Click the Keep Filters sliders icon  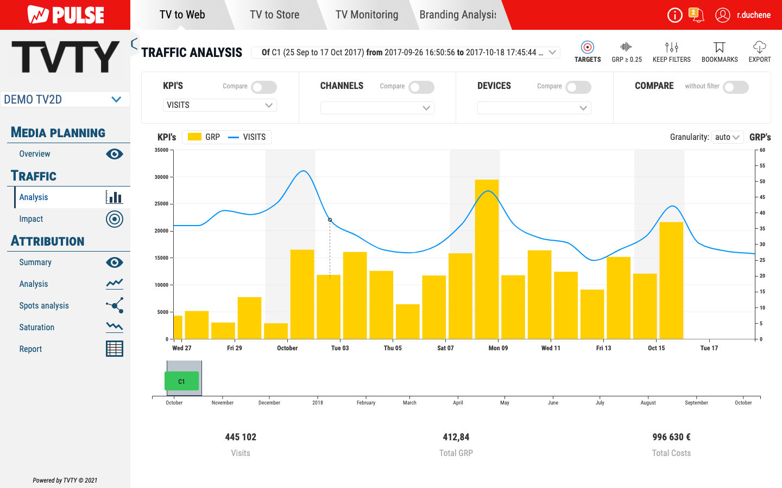(x=671, y=47)
